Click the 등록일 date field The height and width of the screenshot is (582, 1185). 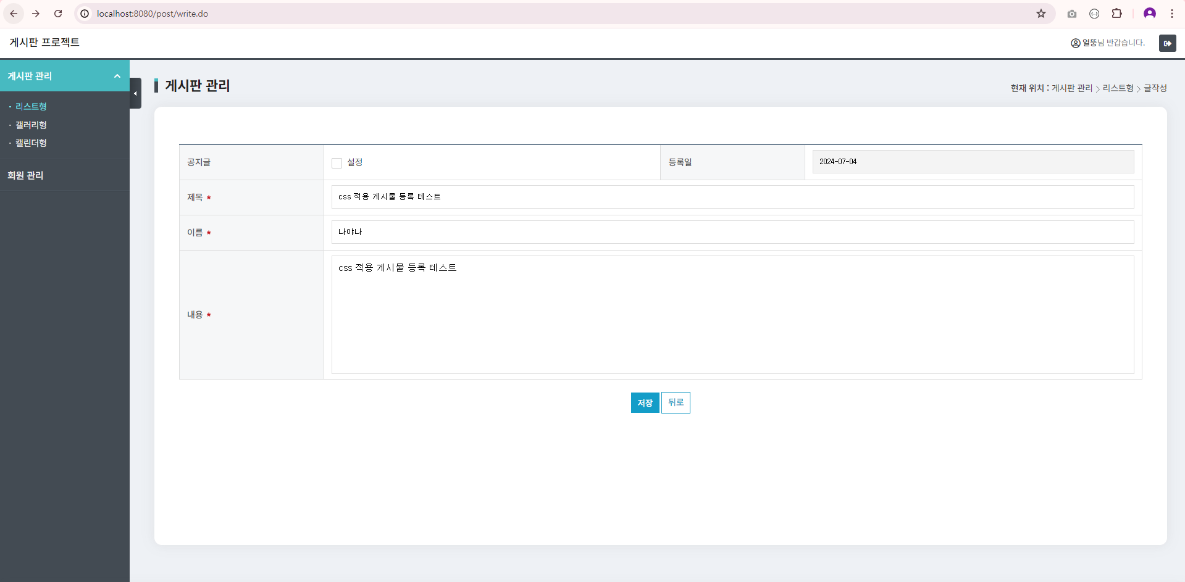(973, 162)
